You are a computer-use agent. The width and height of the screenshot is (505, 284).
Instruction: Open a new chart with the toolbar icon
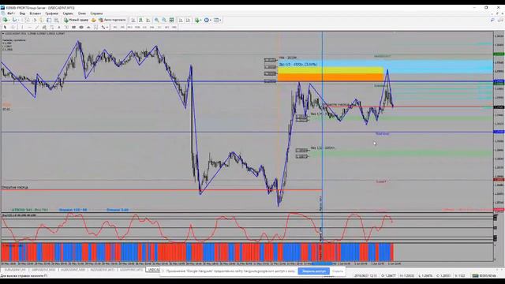click(6, 20)
